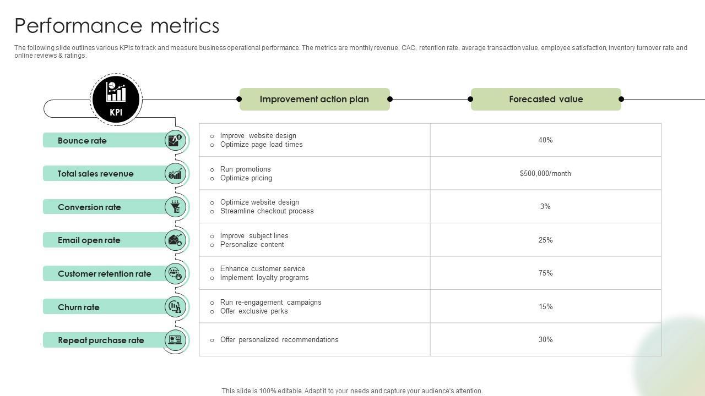
Task: Select the Forecasted value header
Action: coord(546,99)
